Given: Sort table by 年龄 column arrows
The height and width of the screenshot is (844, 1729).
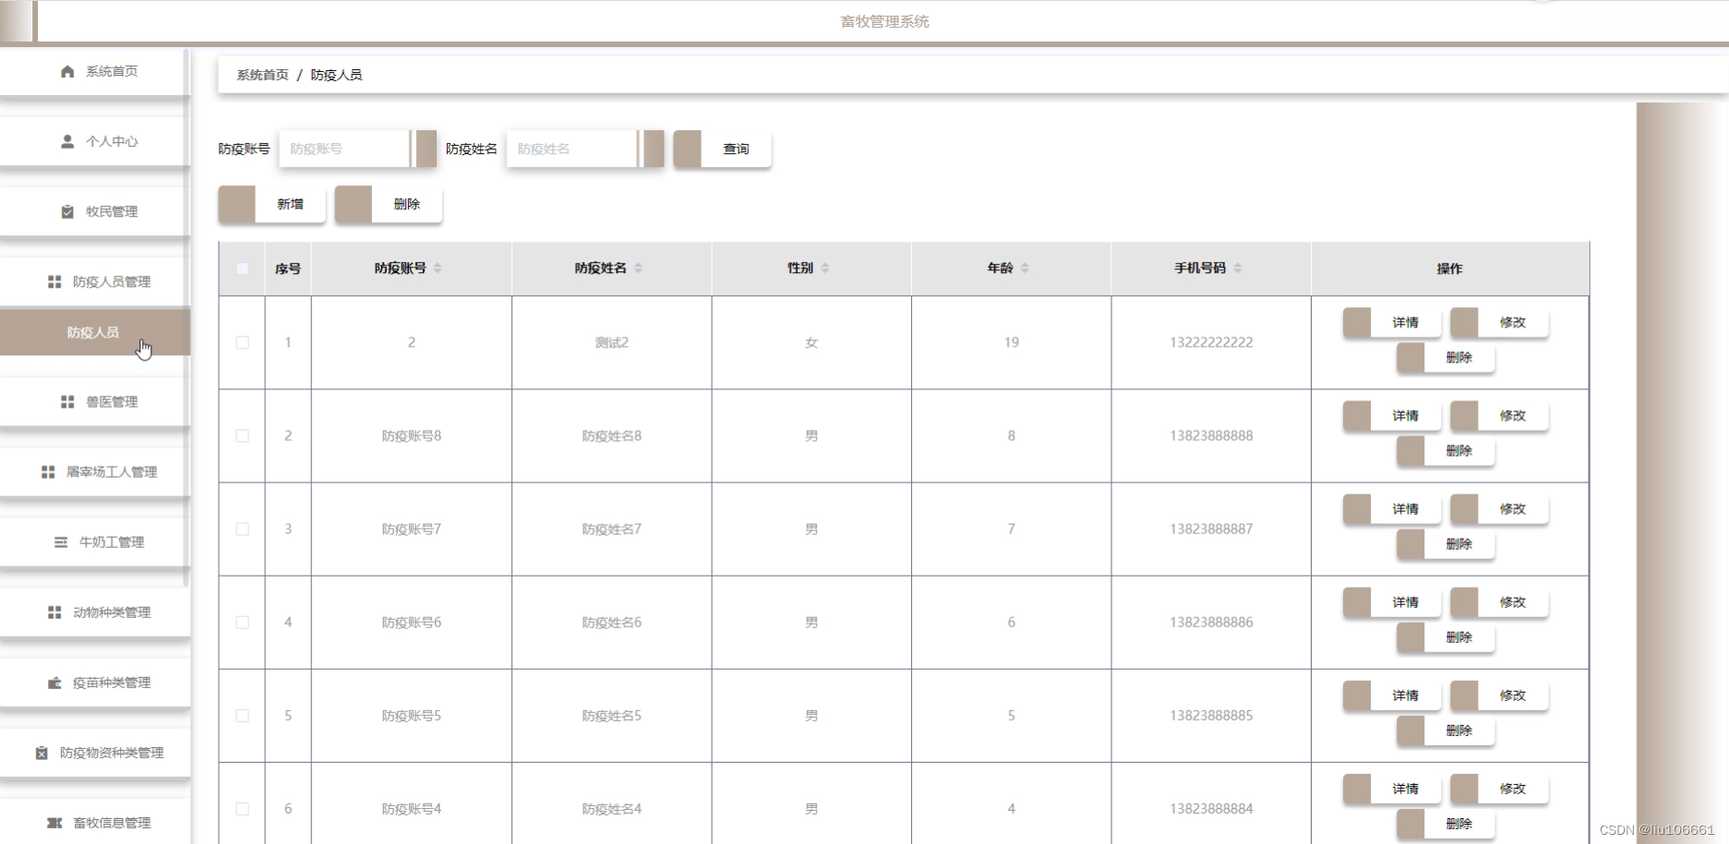Looking at the screenshot, I should (1025, 267).
